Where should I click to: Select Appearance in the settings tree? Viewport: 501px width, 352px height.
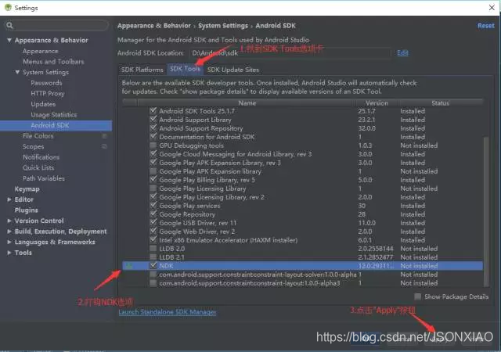(x=40, y=51)
